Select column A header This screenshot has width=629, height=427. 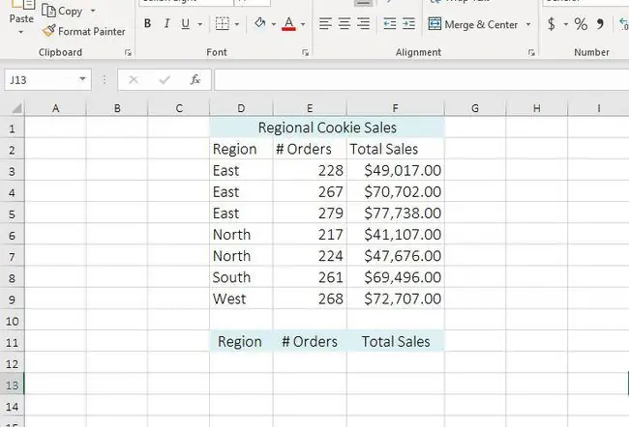coord(56,108)
